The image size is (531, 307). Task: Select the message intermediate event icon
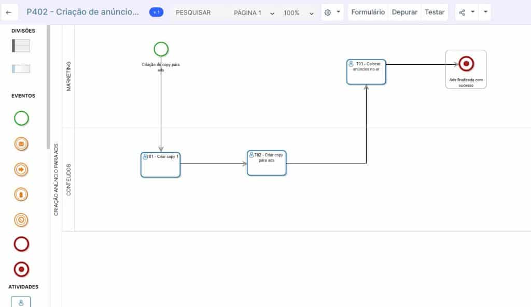21,144
